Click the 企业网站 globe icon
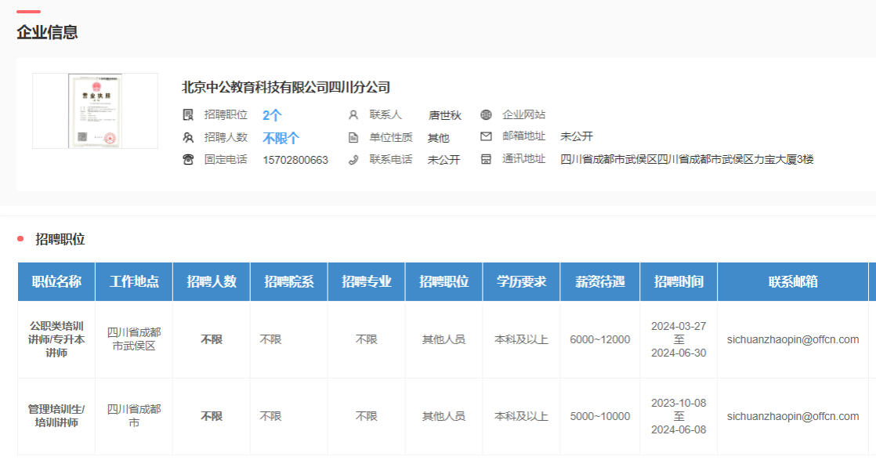The height and width of the screenshot is (460, 876). [x=486, y=115]
